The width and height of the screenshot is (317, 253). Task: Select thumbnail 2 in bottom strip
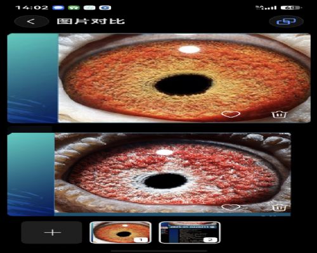[190, 232]
